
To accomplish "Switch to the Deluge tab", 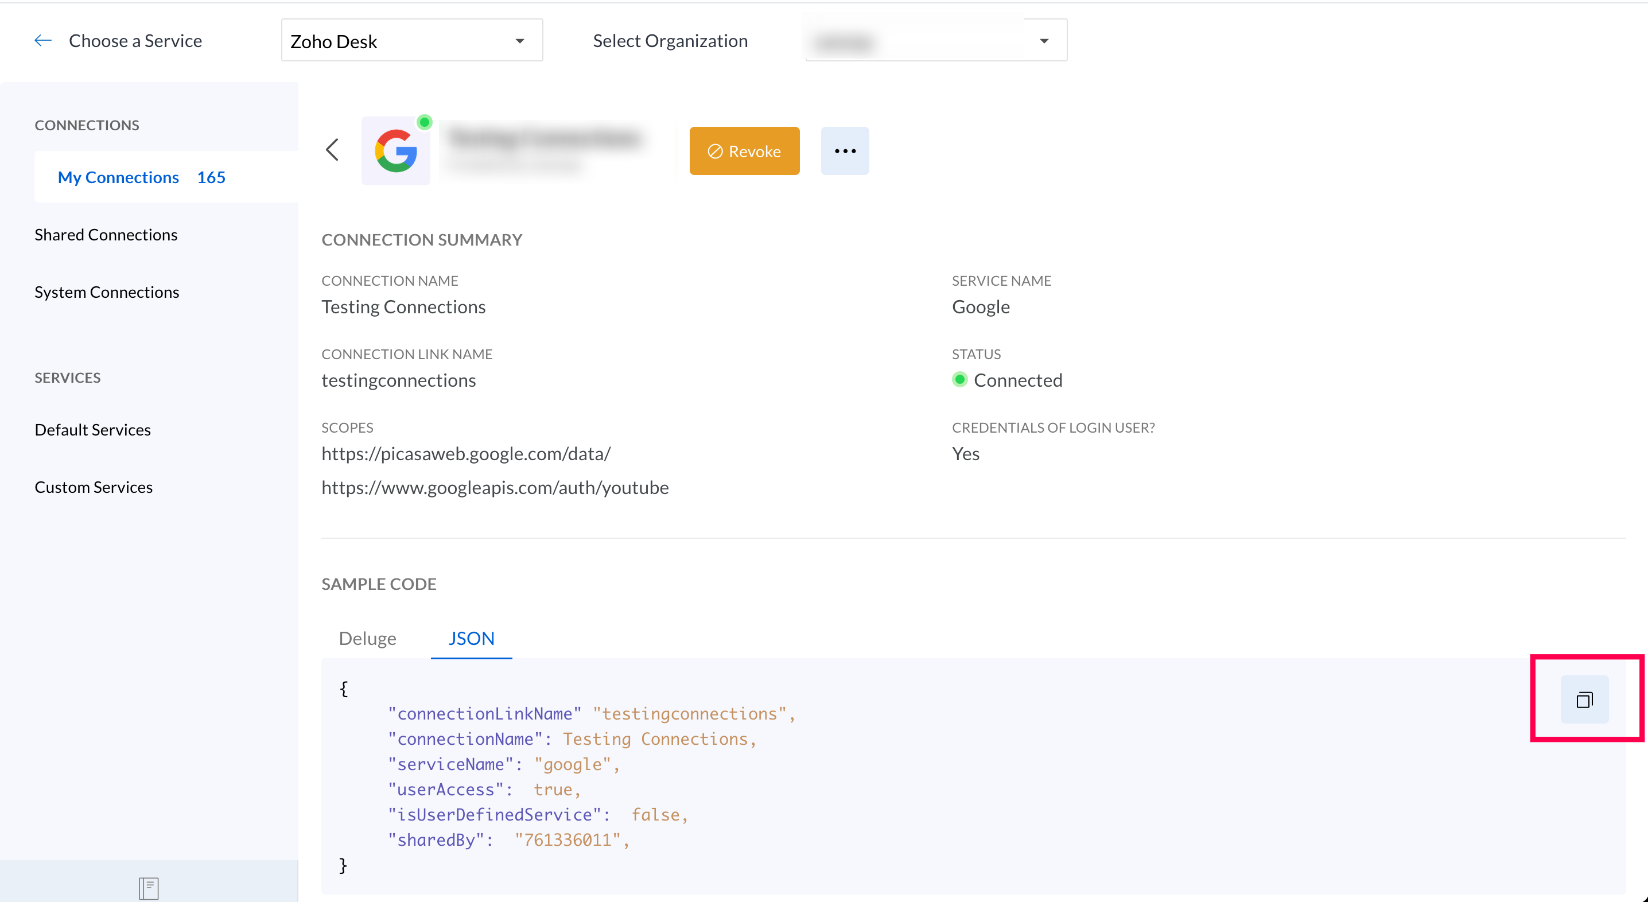I will tap(367, 639).
